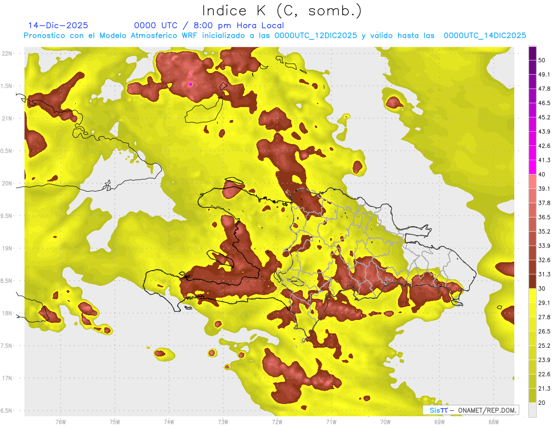Viewport: 554px width, 428px height.
Task: Click the colorbar value "42.6"
Action: (544, 146)
